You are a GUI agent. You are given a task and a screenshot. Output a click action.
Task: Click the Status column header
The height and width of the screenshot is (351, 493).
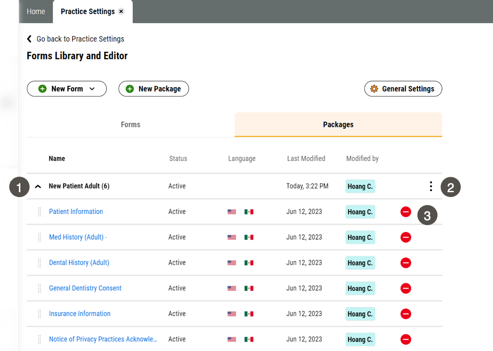point(178,158)
